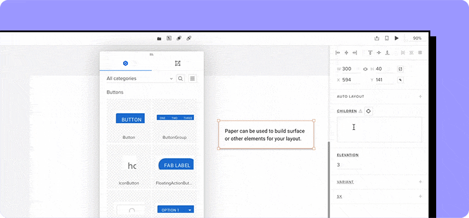Click the Buttons category heading
This screenshot has width=469, height=218.
(x=115, y=93)
